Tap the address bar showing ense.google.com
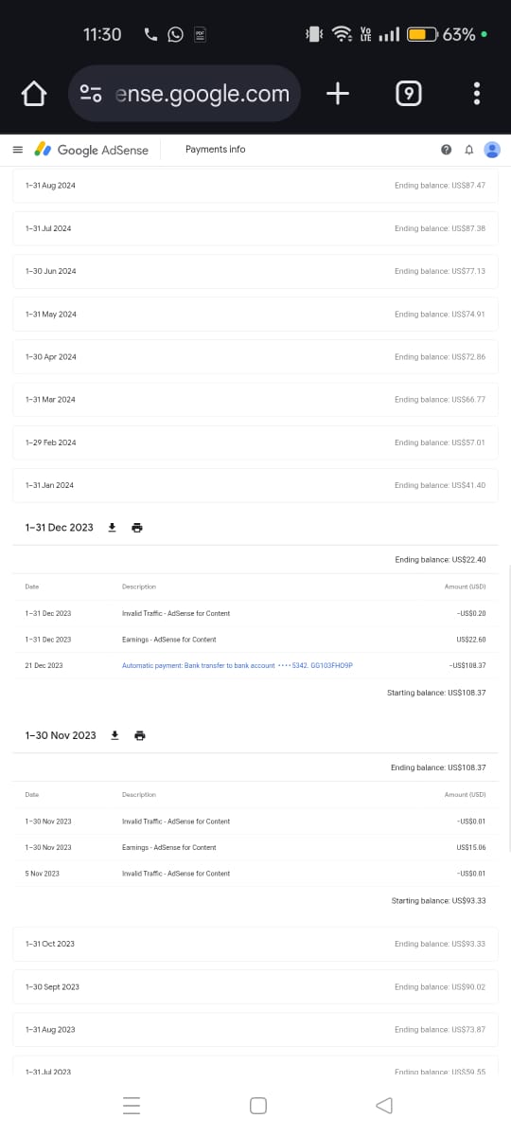This screenshot has width=511, height=1137. (185, 94)
